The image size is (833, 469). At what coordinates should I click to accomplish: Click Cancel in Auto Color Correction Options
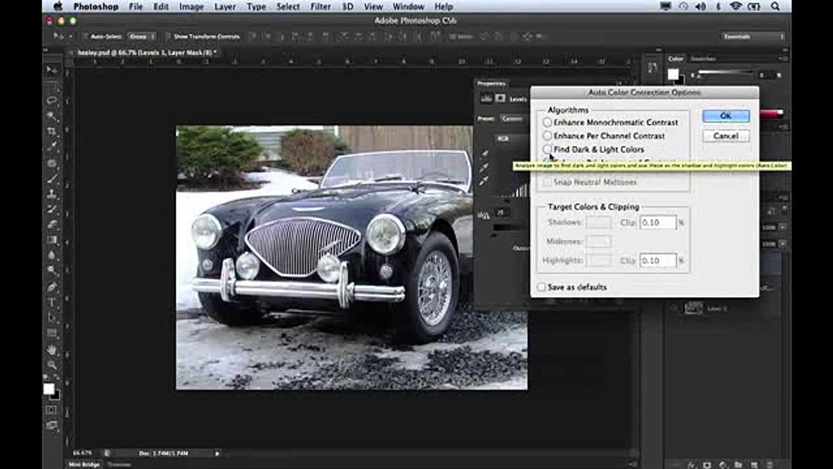(x=726, y=136)
